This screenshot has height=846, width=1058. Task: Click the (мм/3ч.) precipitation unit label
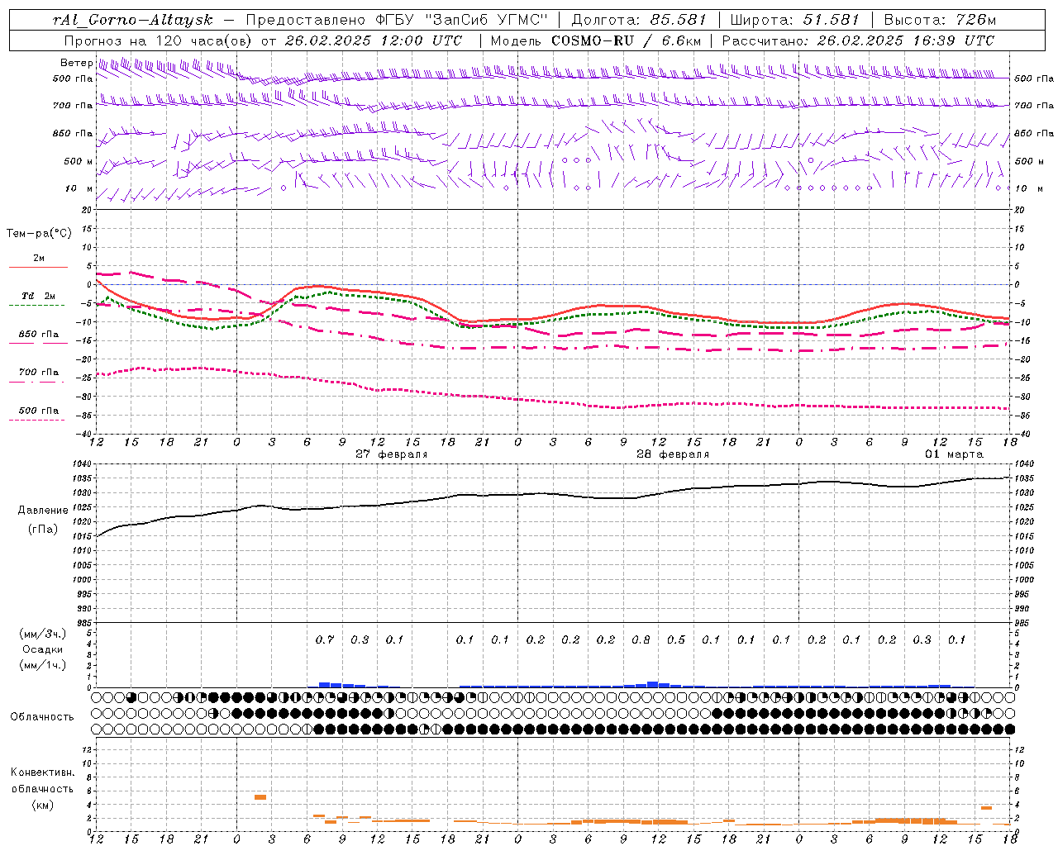tap(43, 634)
